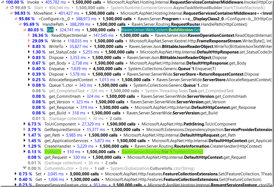Click the green-highlighted Raven.Server.Routing.Trie`1.TryMatch(String) text
Viewport: 274px width, 187px height.
click(x=162, y=152)
